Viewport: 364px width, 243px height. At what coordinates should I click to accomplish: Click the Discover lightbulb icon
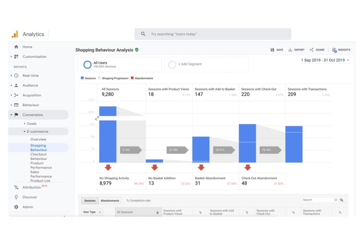tap(16, 197)
